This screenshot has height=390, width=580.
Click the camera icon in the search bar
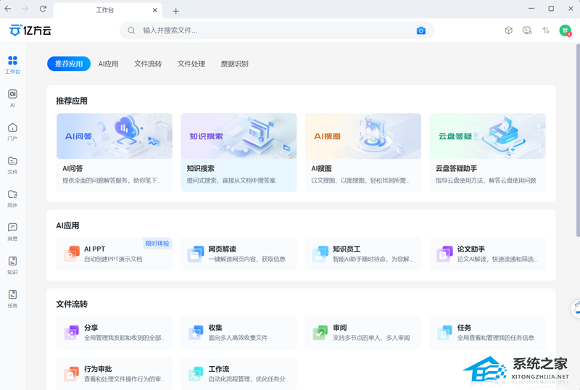coord(421,30)
